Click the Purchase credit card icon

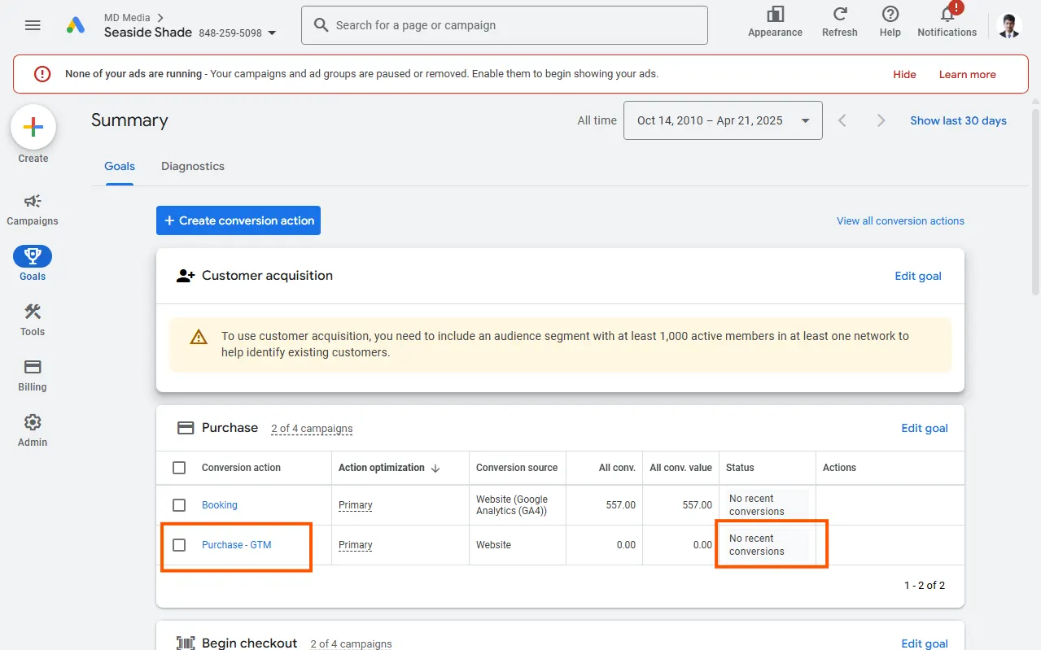point(186,428)
